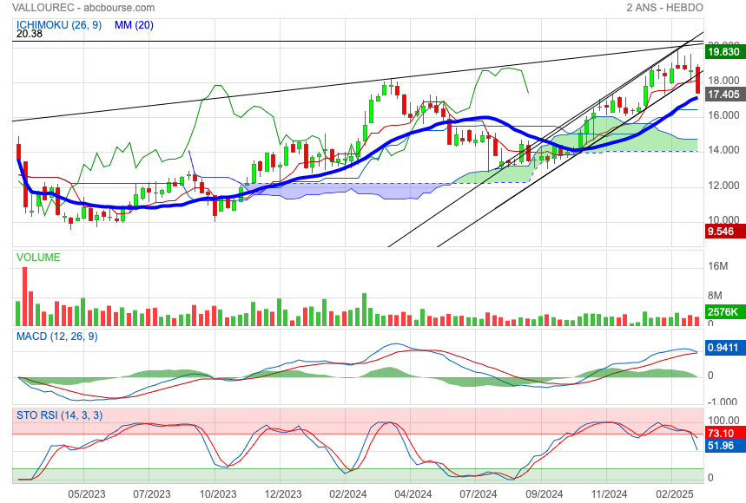Click the 10/2023 date axis label

point(218,494)
